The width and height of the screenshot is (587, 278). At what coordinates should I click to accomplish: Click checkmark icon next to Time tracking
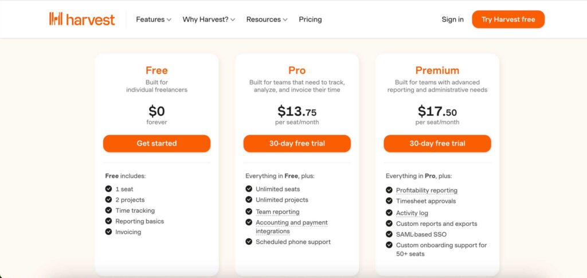[x=108, y=210]
